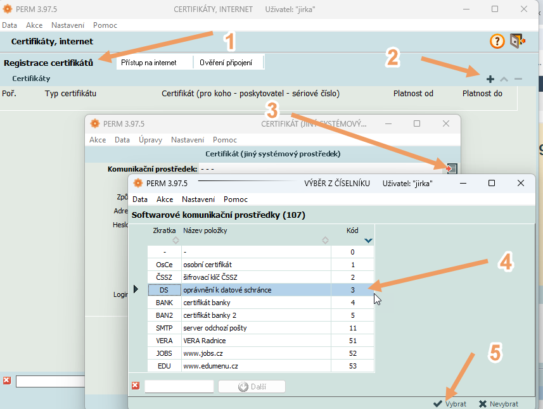Click the 'Typ certifikátu' column header
543x409 pixels.
point(70,94)
